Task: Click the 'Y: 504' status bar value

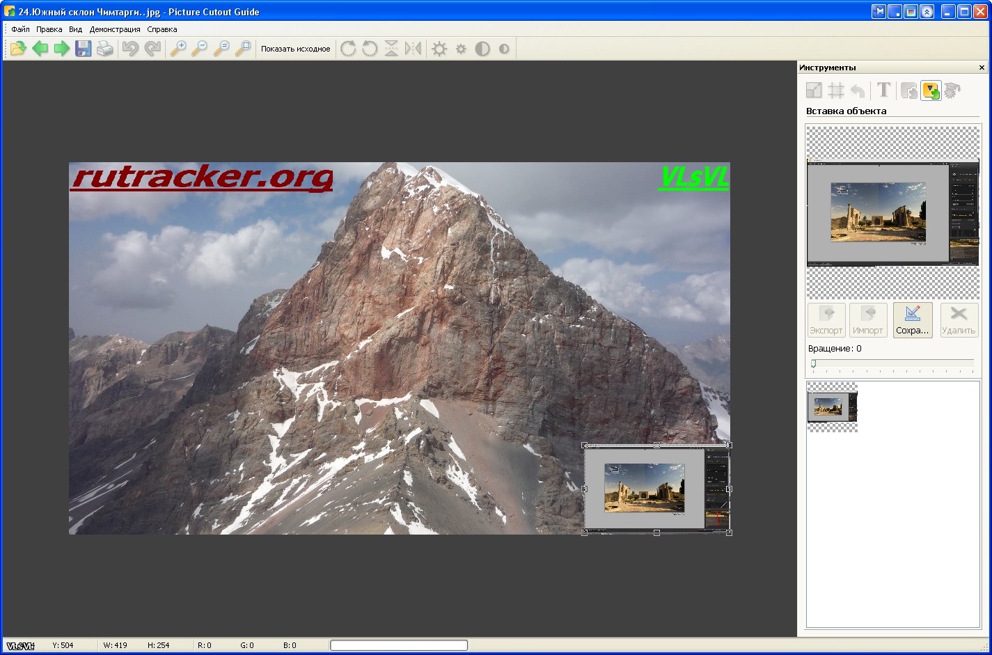Action: pos(63,646)
